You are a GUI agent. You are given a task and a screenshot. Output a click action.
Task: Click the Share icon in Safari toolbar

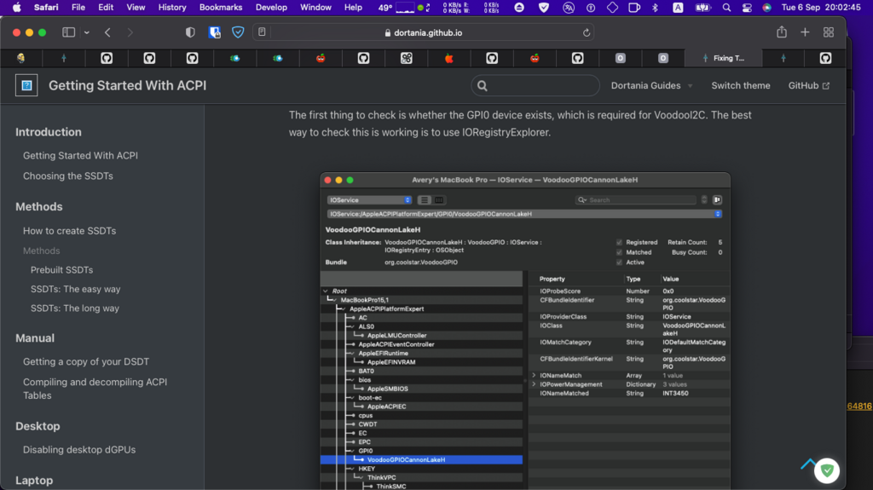tap(781, 32)
